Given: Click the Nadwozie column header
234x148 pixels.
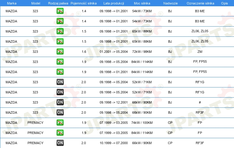Looking at the screenshot, I should click(171, 3).
